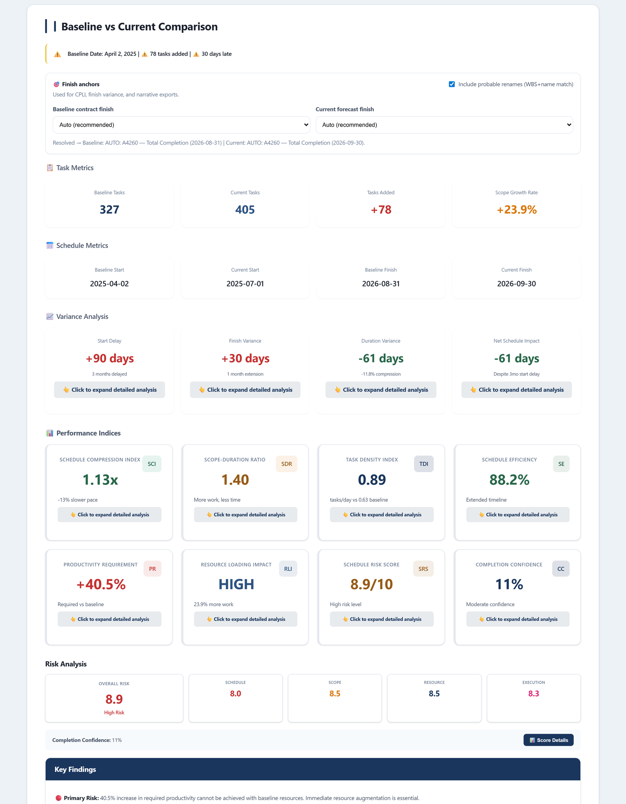The image size is (626, 804).
Task: Click the SDR badge icon
Action: click(x=286, y=464)
